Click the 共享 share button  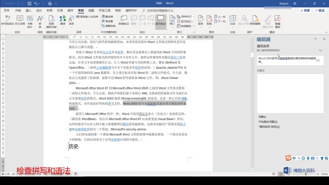(x=305, y=11)
